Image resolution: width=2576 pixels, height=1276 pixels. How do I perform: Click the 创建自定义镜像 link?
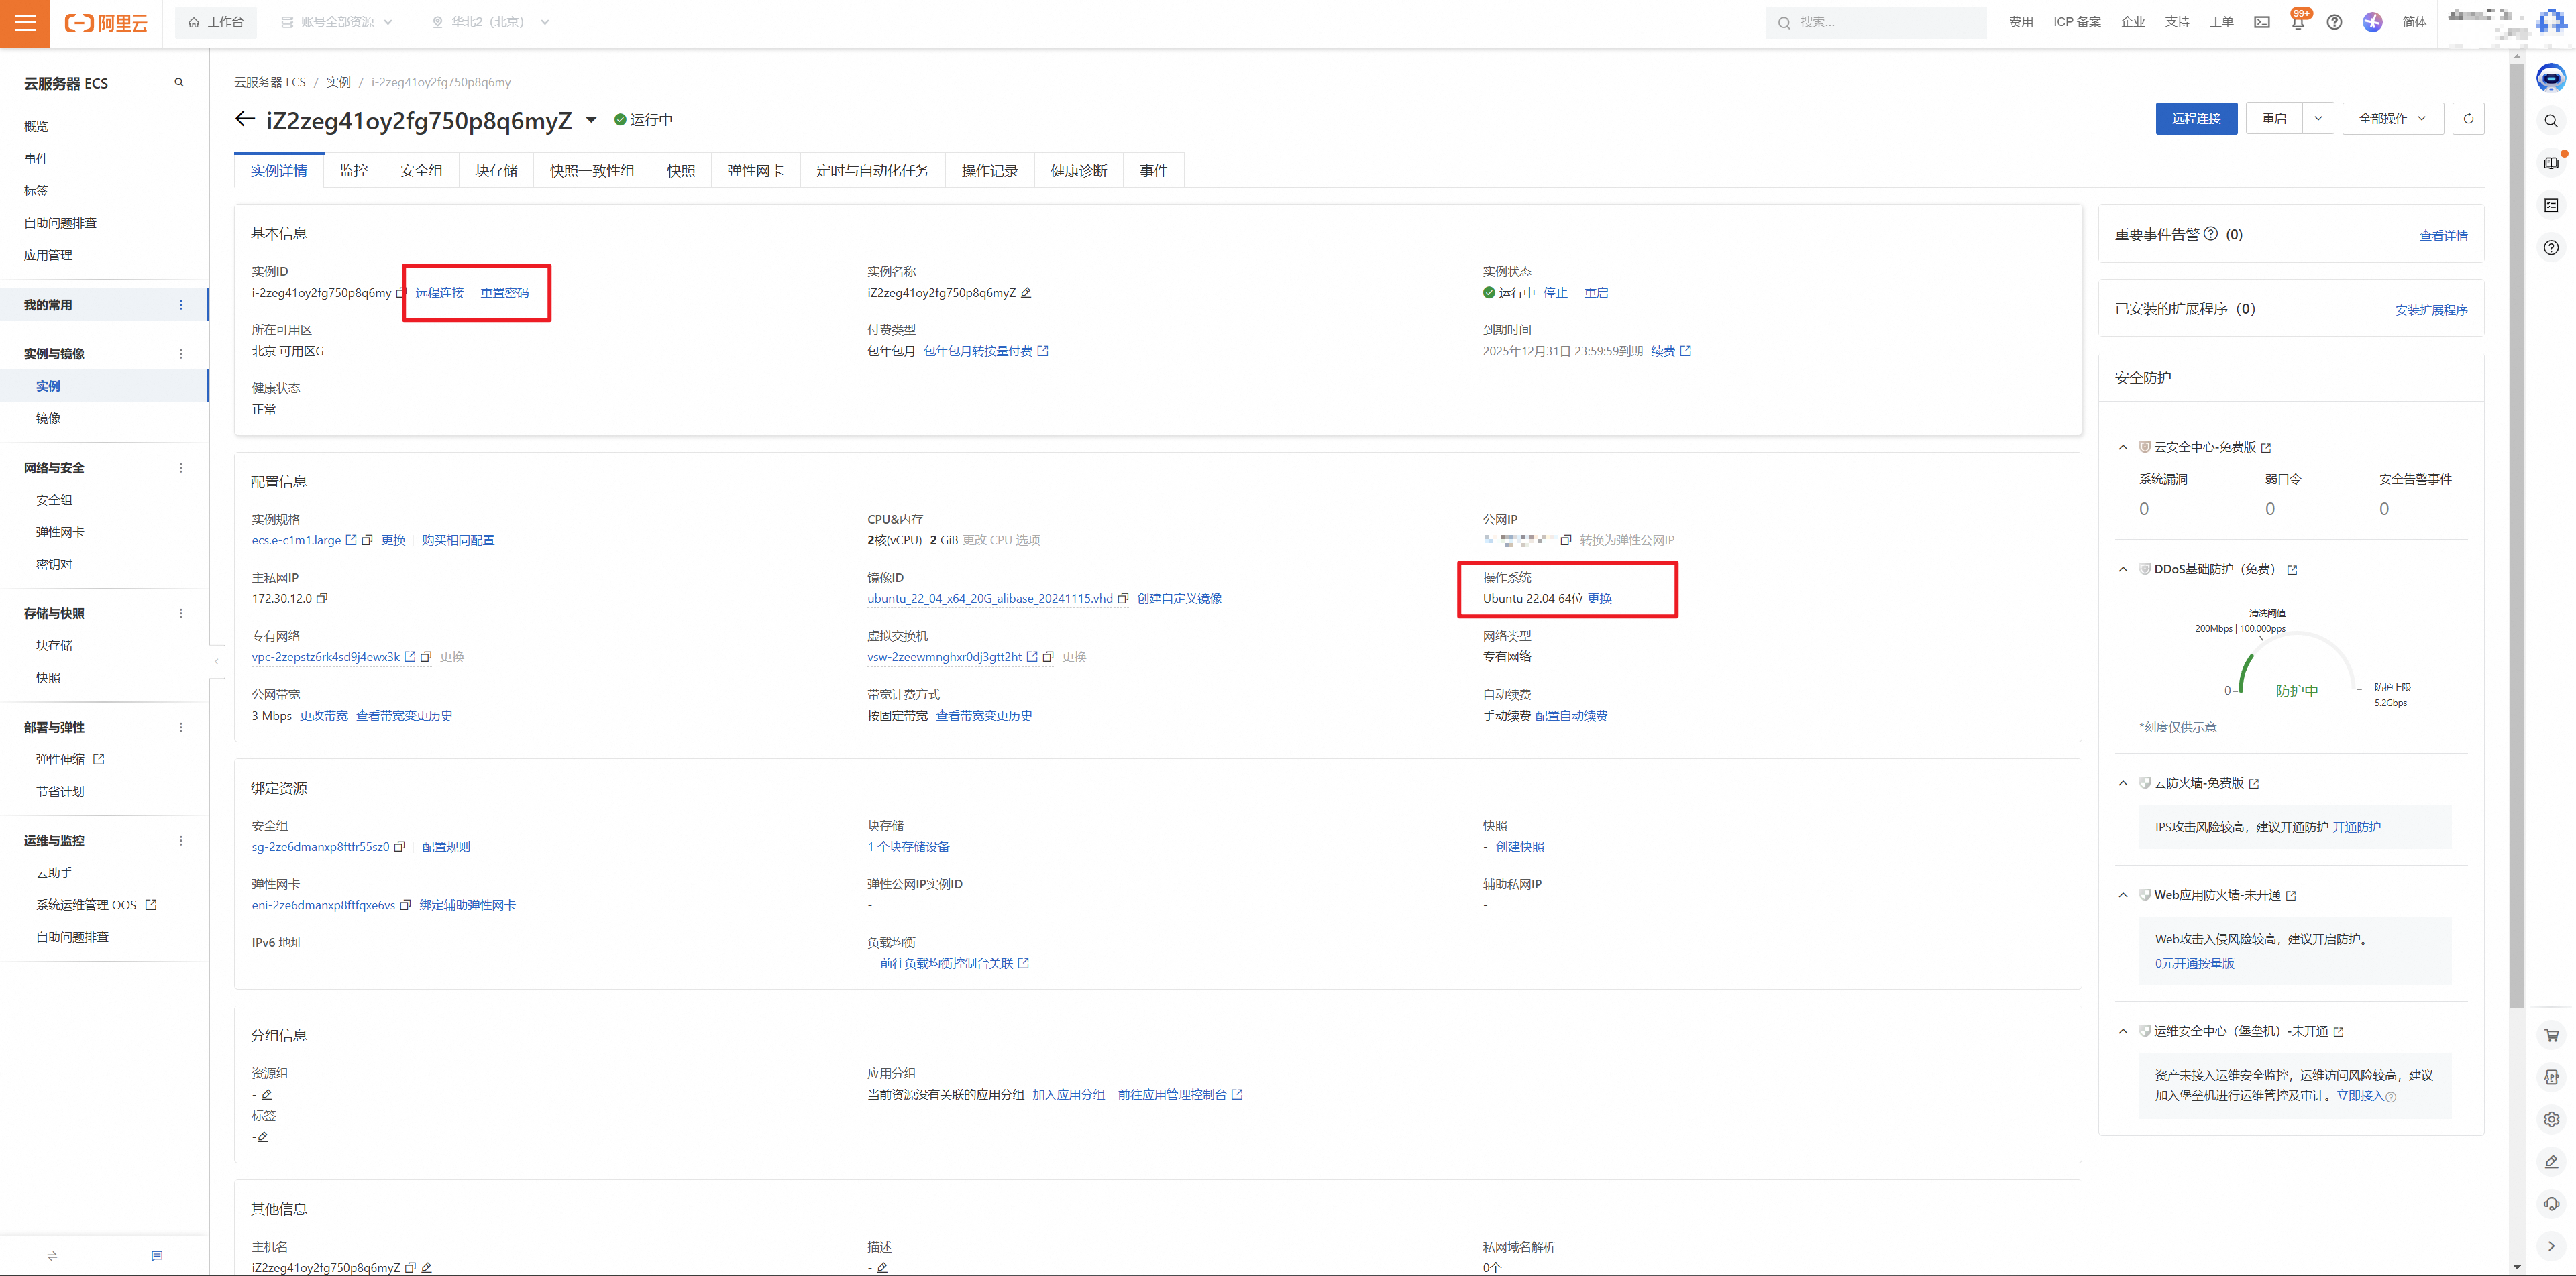pos(1179,599)
